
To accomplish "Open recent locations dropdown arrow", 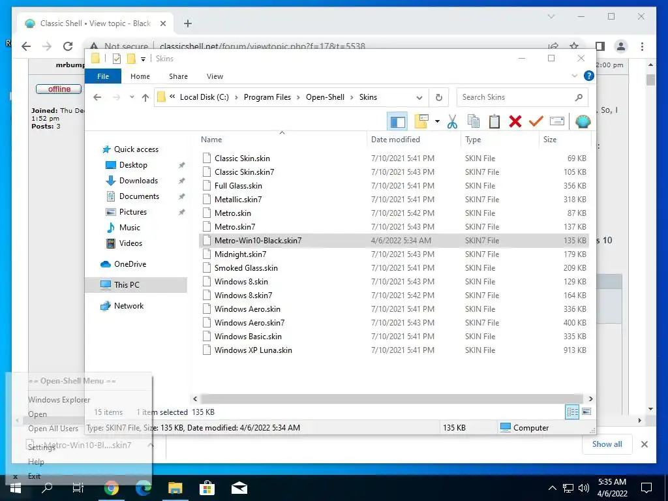I will click(132, 97).
